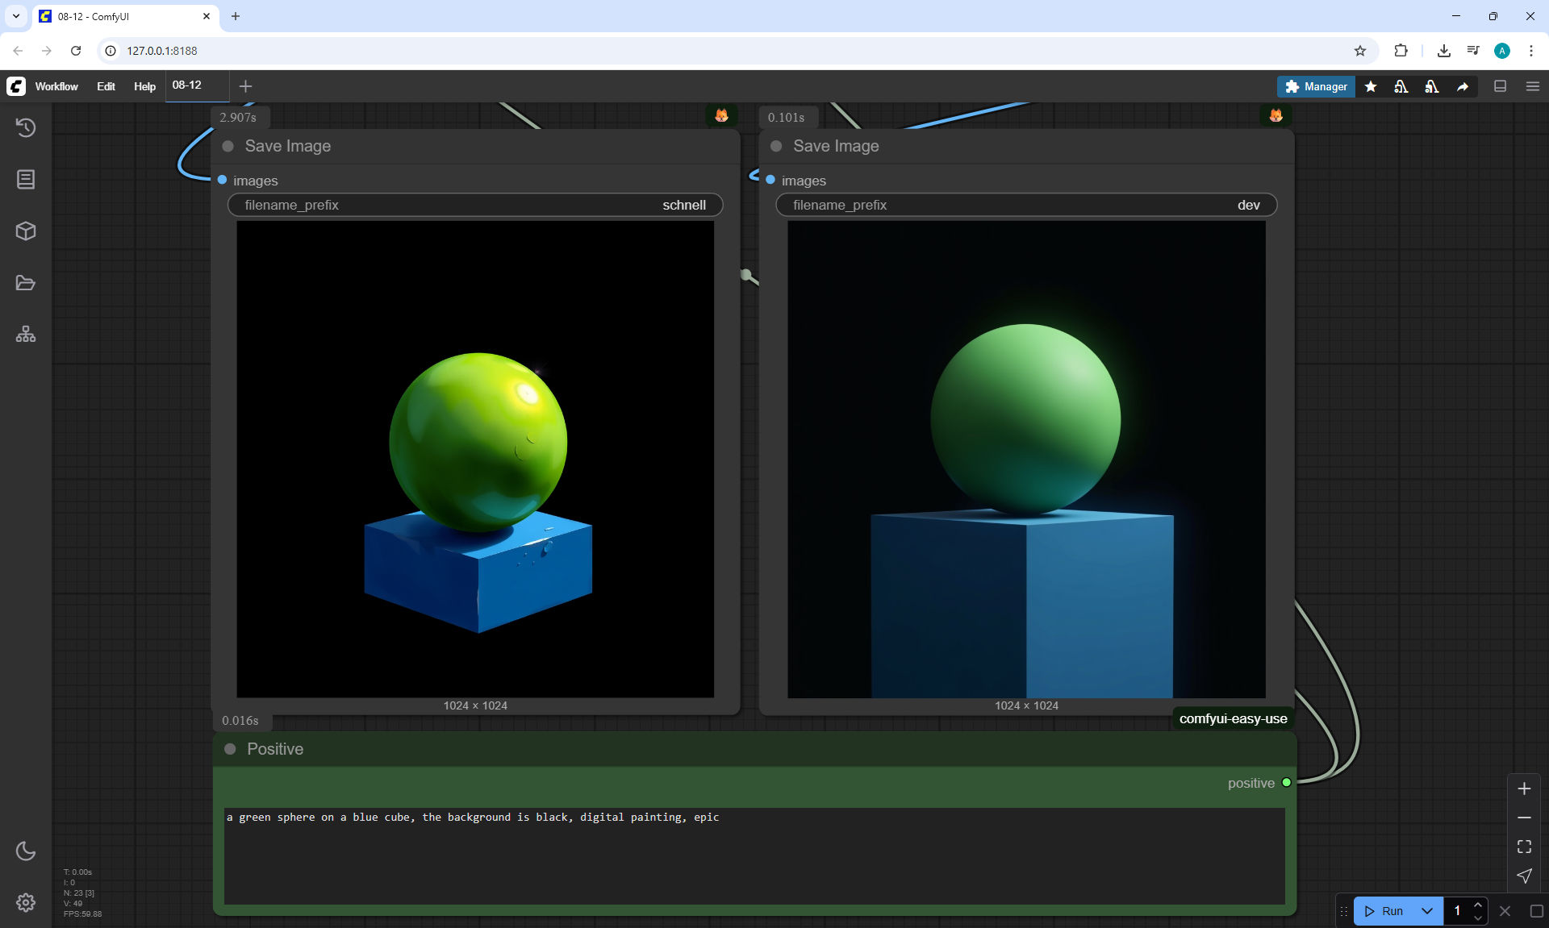Increase batch count stepper up arrow
This screenshot has height=928, width=1549.
click(1478, 905)
